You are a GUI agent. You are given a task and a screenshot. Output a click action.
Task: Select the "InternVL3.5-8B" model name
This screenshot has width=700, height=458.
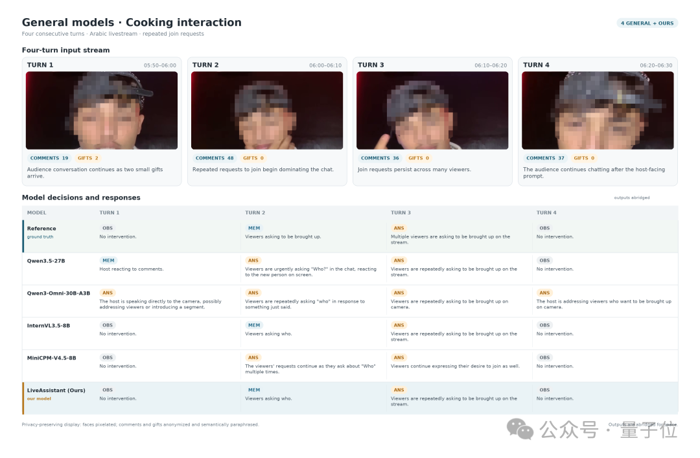tap(48, 325)
